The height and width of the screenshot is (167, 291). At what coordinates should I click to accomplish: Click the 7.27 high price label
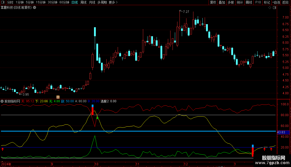186,12
